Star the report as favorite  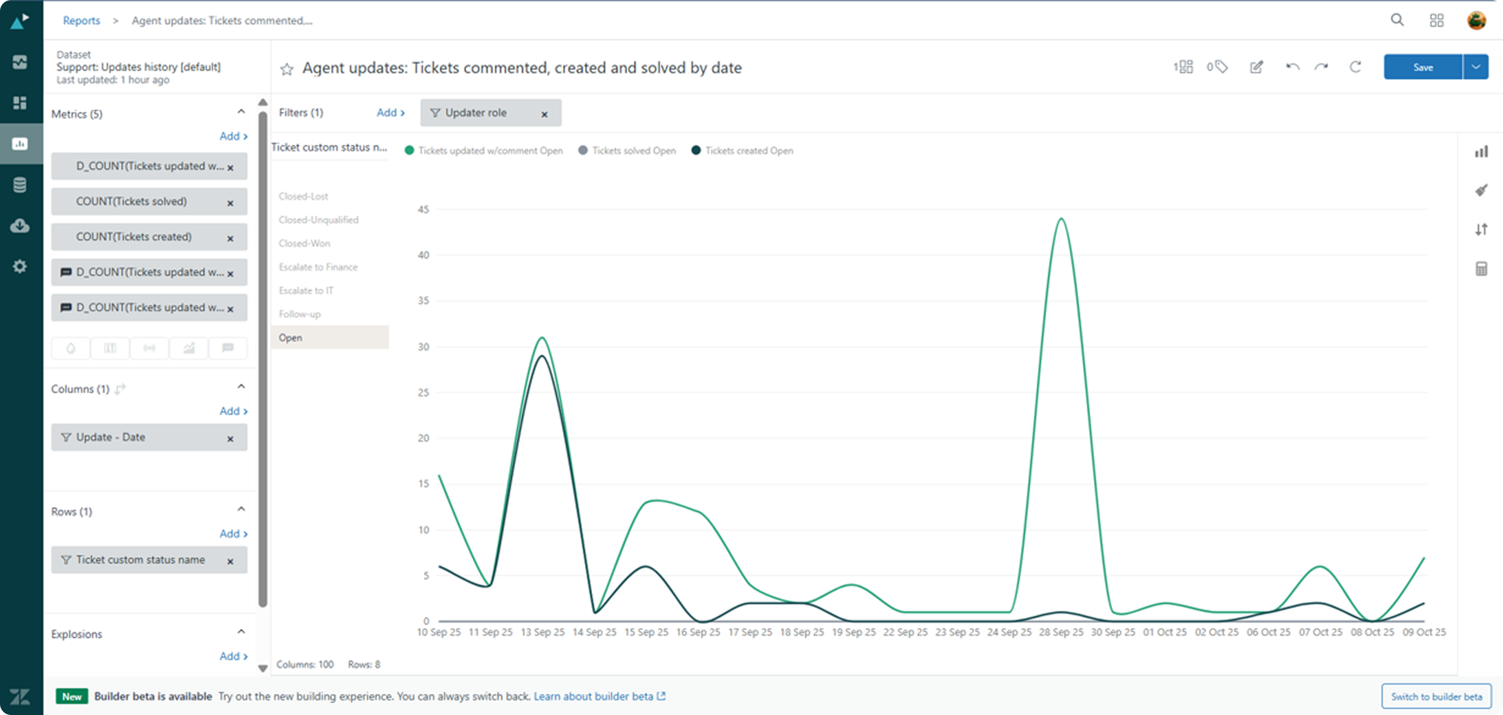tap(287, 69)
